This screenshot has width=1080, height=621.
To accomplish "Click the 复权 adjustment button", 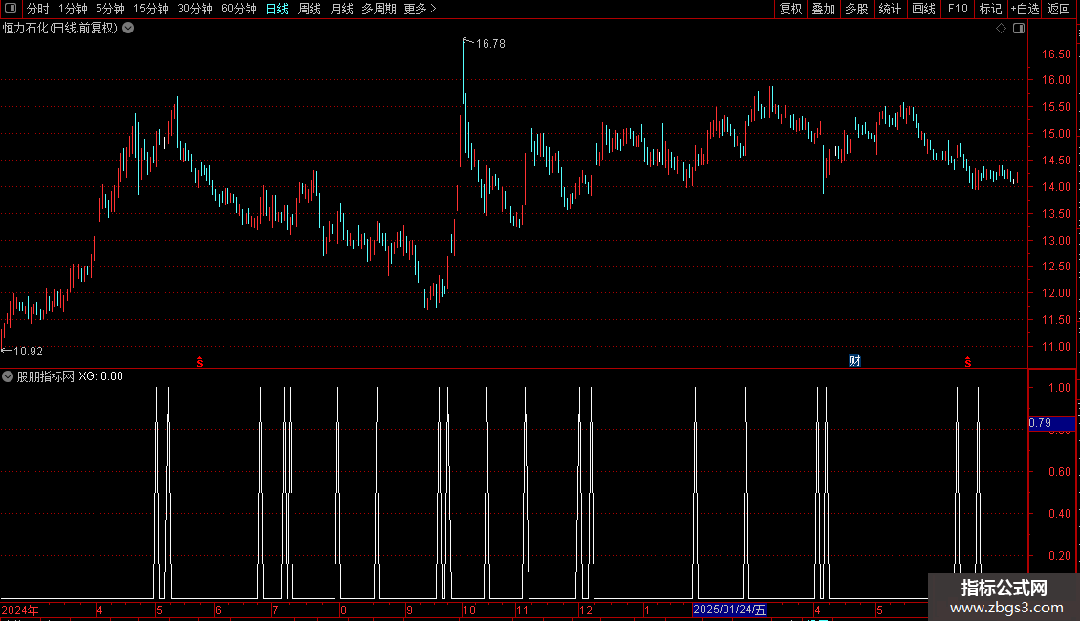I will pos(790,9).
